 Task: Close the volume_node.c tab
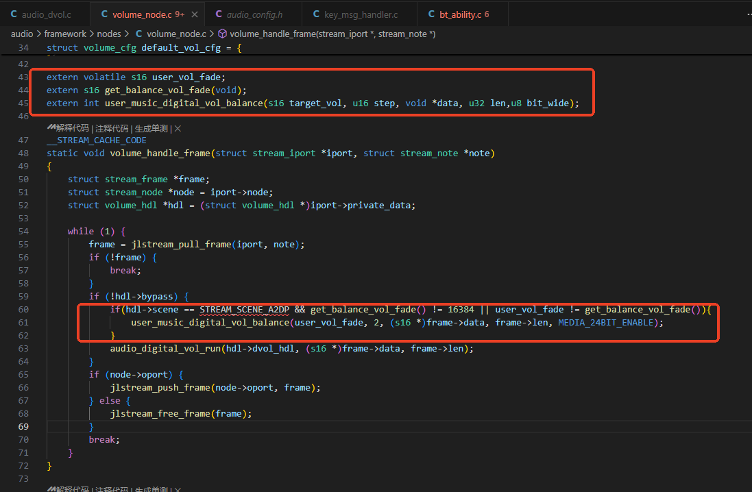click(194, 14)
